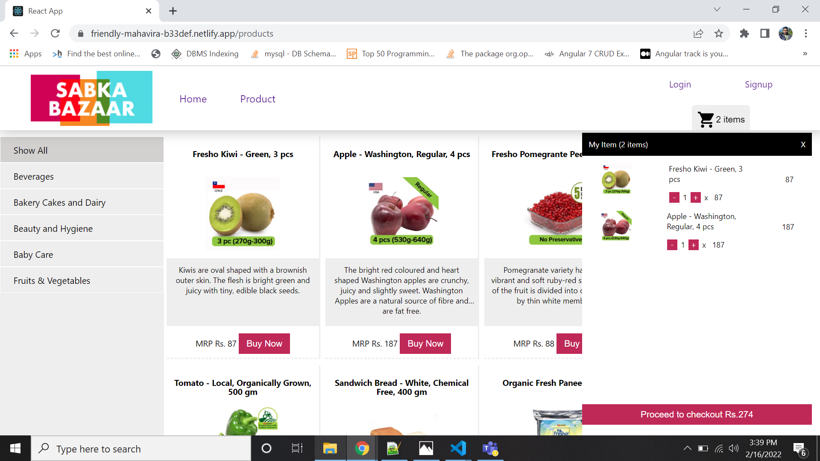Bookmark this page using the star icon
Screen dimensions: 820x461
point(719,33)
